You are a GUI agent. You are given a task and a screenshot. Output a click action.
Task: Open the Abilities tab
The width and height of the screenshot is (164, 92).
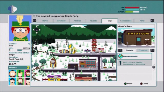click(x=77, y=21)
